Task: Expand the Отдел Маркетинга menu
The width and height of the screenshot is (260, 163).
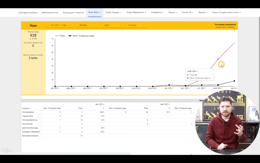Action: 136,12
